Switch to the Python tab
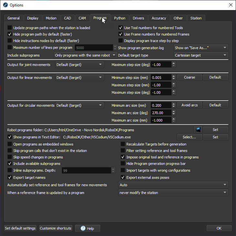236x236 pixels. click(x=120, y=18)
